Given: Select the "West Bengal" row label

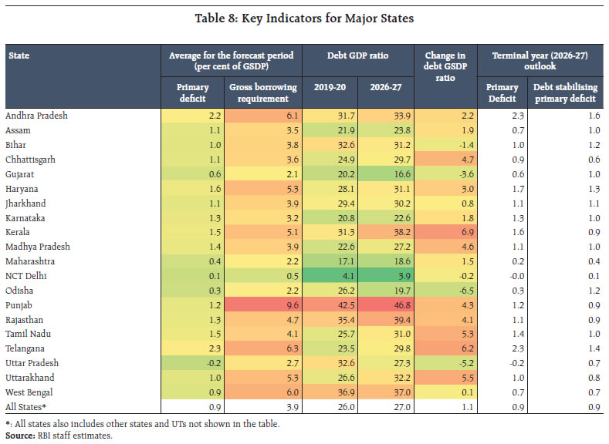Looking at the screenshot, I should coord(30,391).
